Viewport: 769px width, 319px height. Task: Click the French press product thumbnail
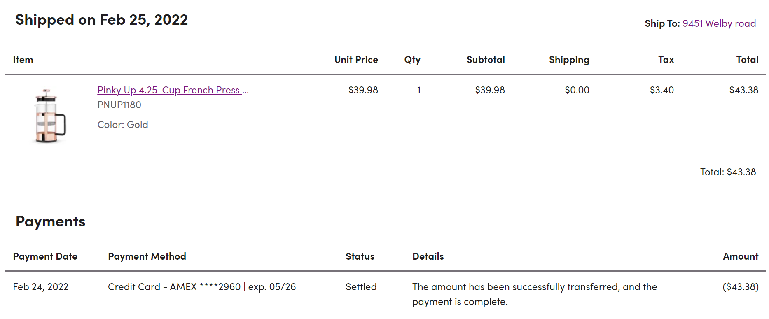click(x=50, y=116)
